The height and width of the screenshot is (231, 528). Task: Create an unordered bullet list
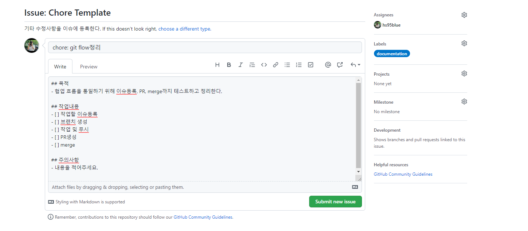pos(287,65)
